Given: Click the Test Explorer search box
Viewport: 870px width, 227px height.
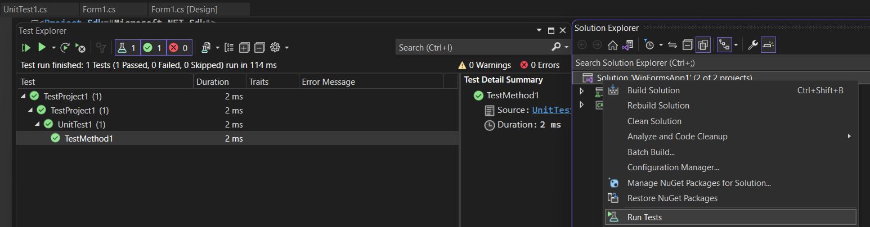Looking at the screenshot, I should click(x=473, y=48).
